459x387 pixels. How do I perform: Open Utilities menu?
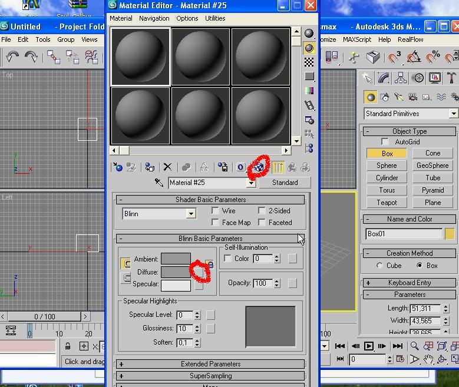pos(215,18)
